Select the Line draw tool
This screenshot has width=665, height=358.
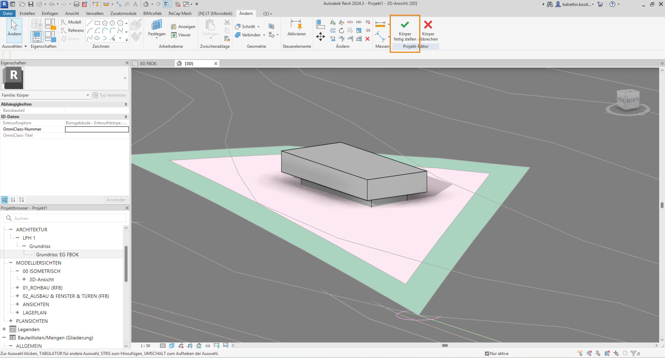pos(89,23)
